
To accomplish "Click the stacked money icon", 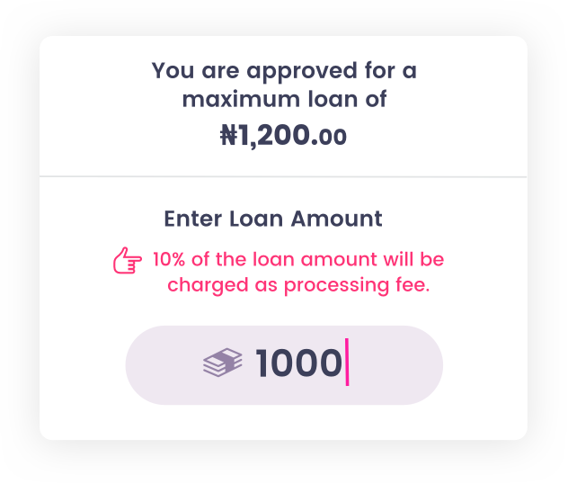I will tap(222, 363).
